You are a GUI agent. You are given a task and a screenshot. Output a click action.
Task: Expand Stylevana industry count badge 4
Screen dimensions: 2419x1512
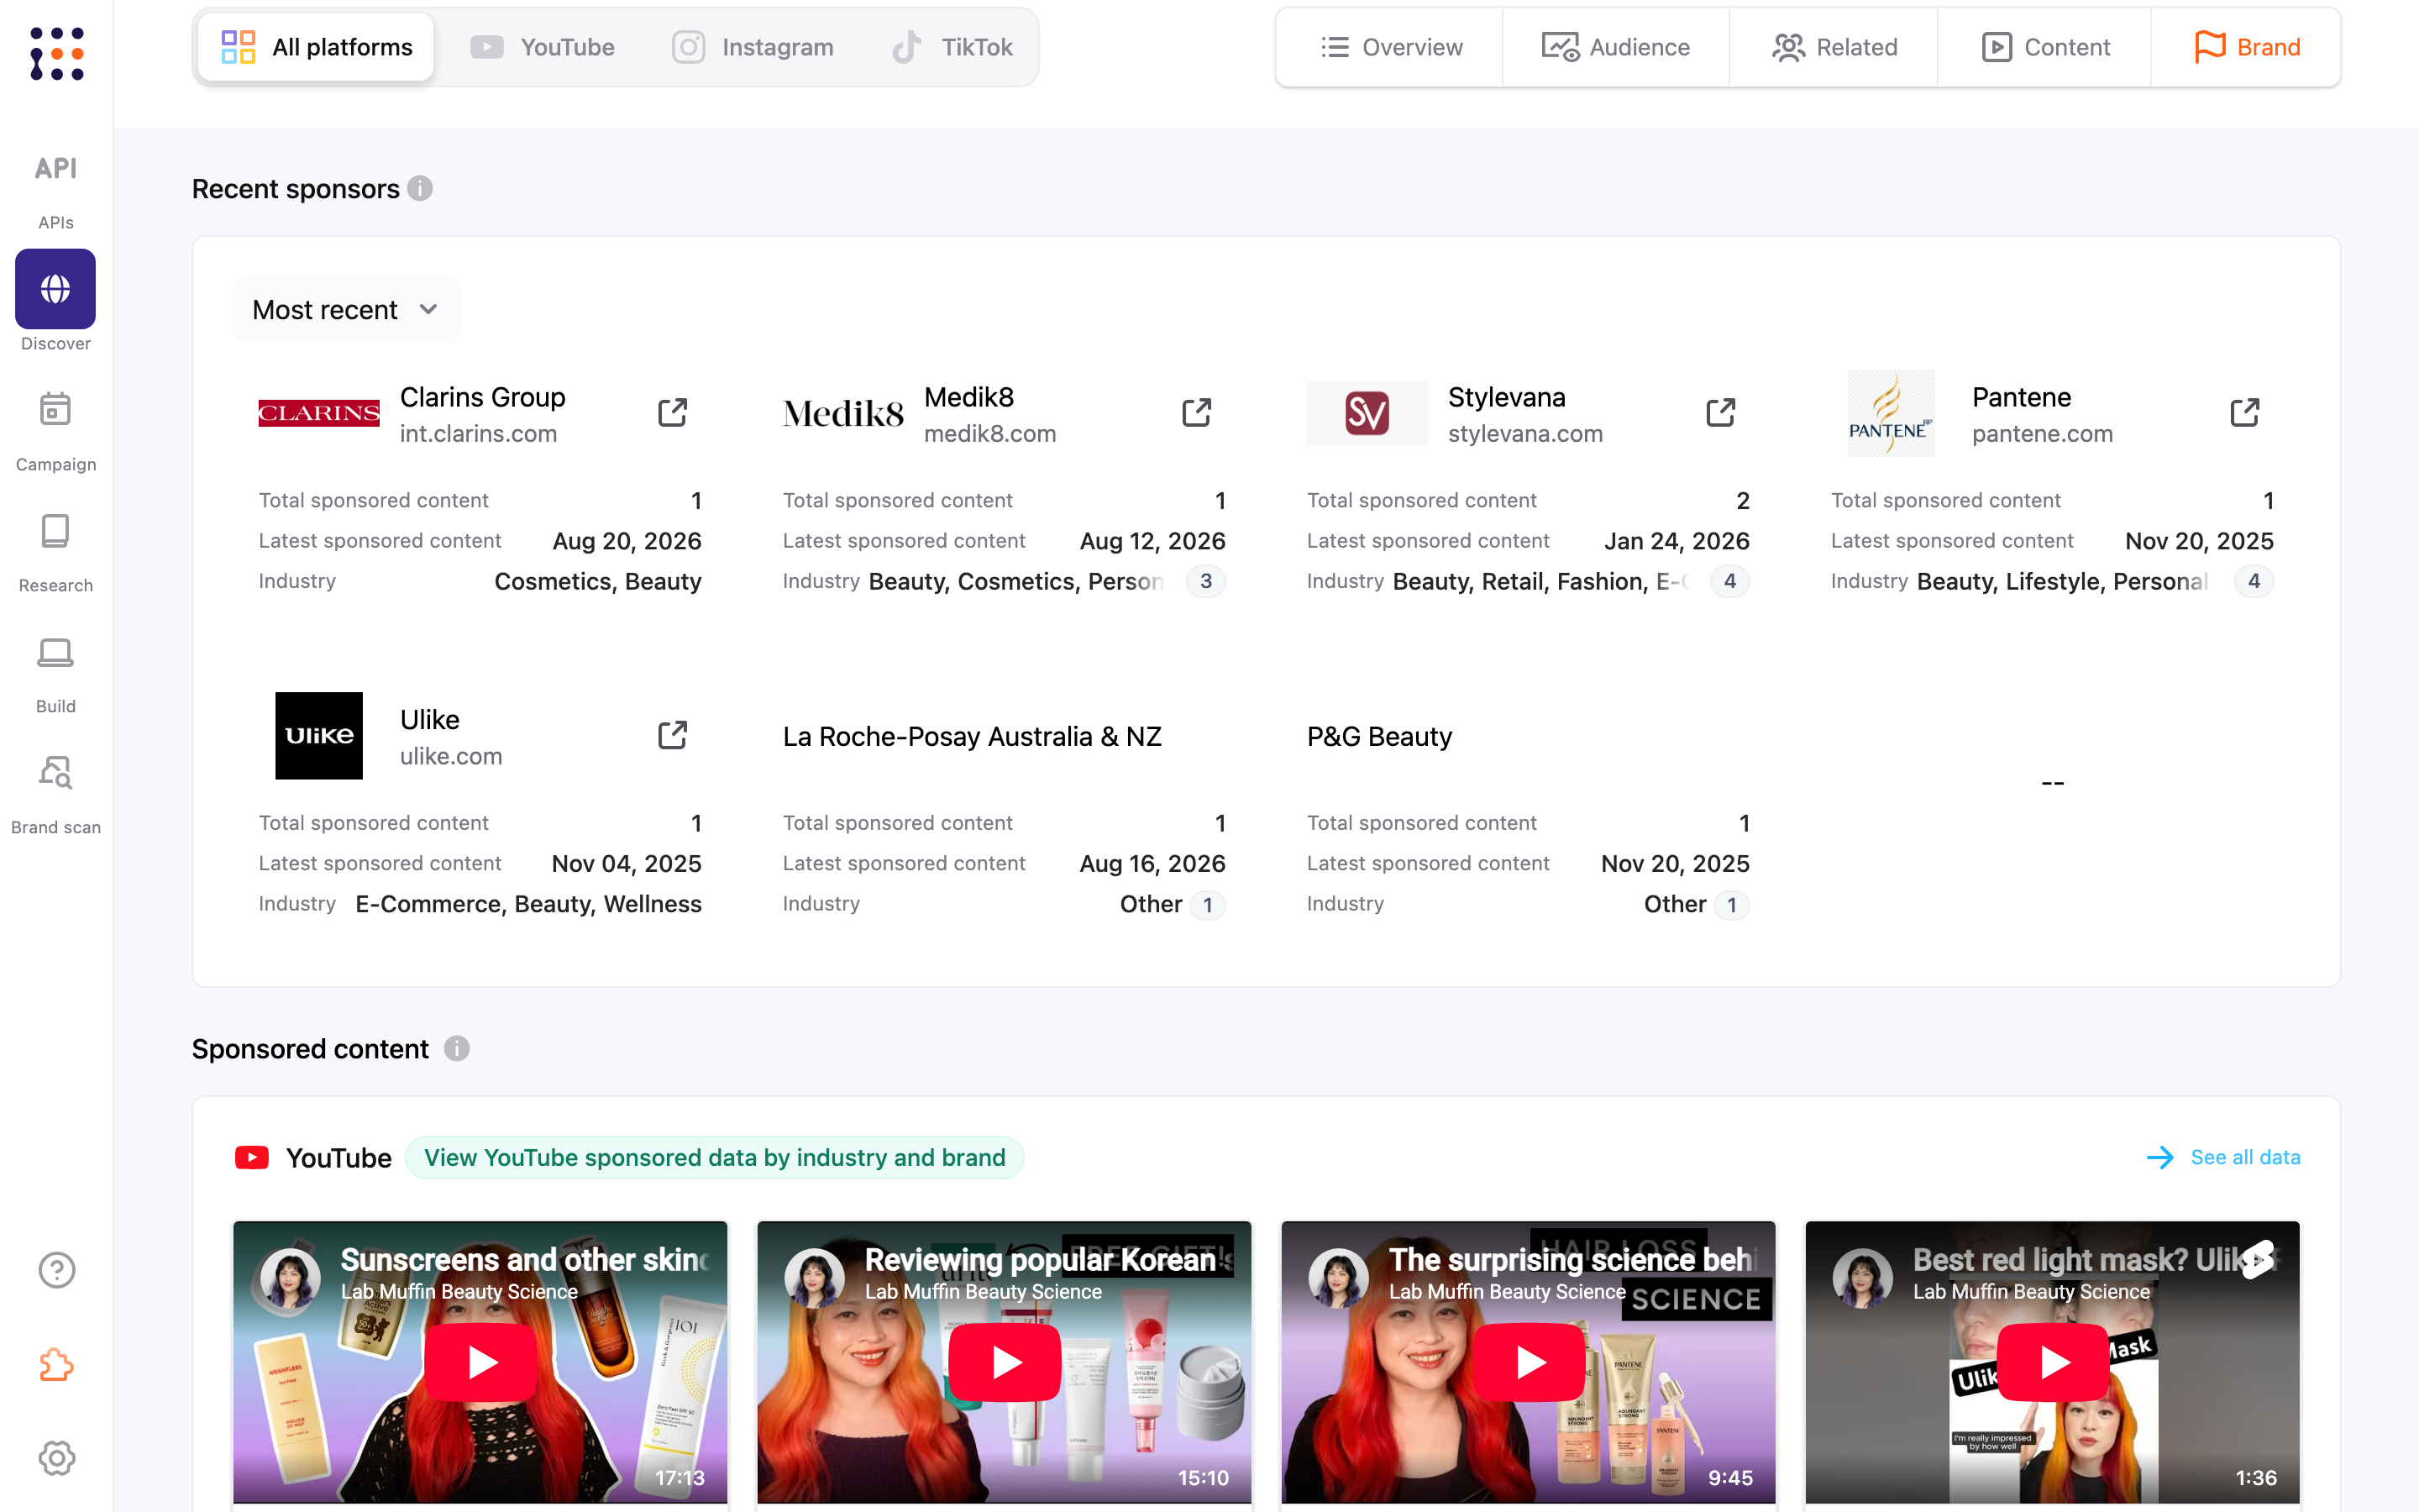pos(1730,581)
